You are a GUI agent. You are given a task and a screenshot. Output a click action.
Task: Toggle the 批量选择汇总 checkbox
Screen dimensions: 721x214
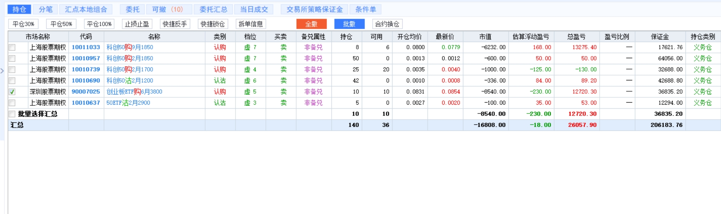click(12, 114)
